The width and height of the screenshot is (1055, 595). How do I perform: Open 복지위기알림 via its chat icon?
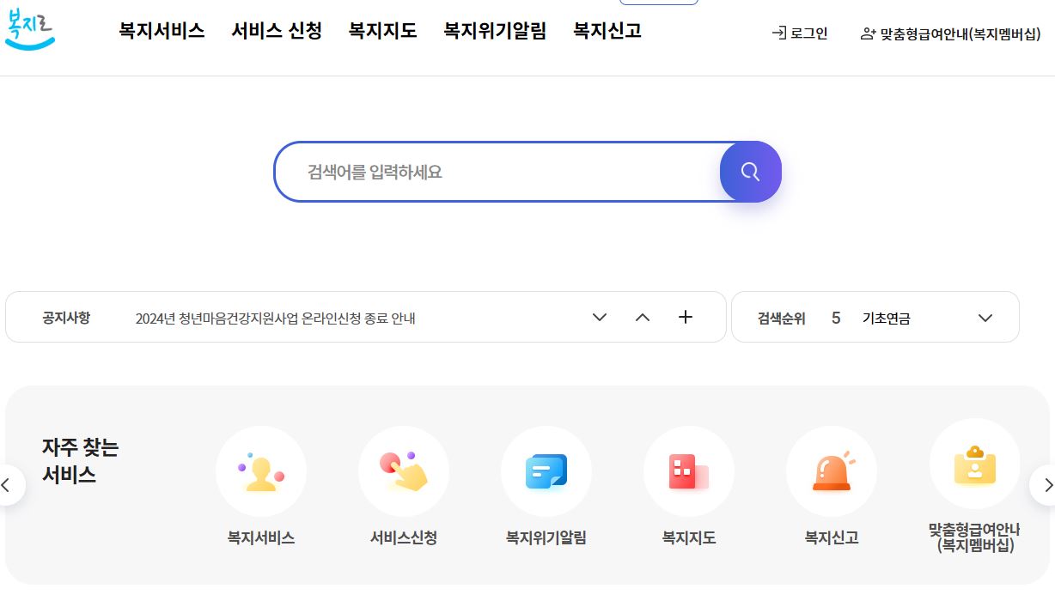click(546, 471)
